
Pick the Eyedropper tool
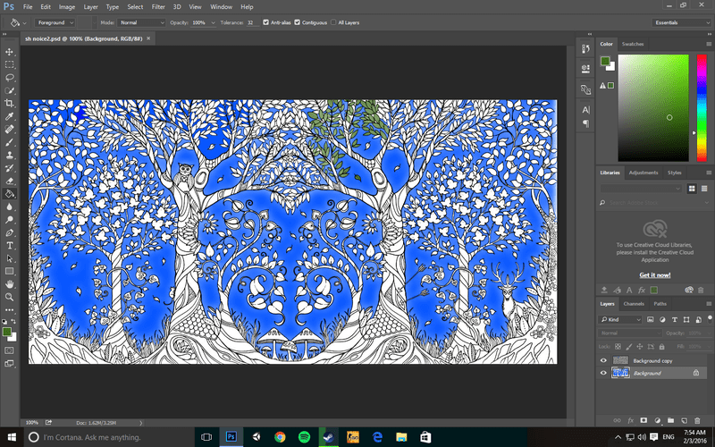point(10,116)
